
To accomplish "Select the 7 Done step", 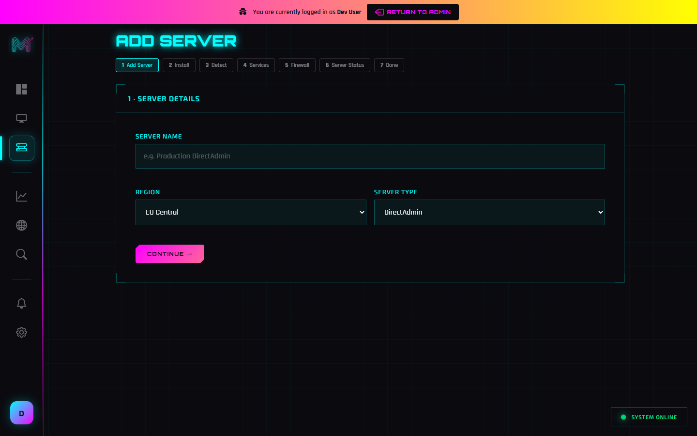I will [x=389, y=65].
